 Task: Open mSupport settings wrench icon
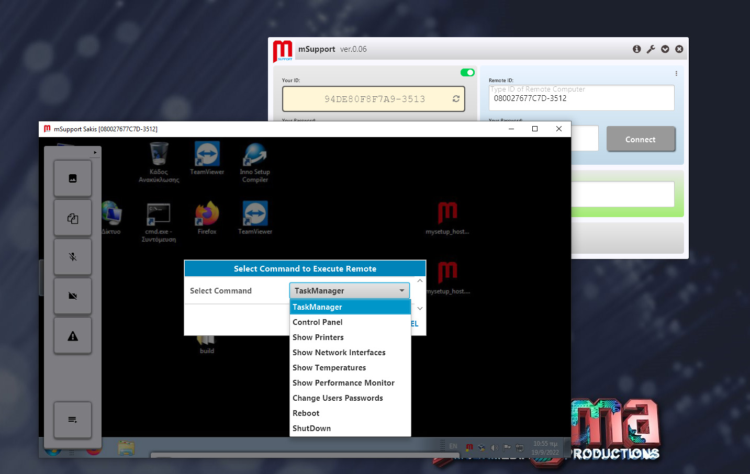coord(651,49)
